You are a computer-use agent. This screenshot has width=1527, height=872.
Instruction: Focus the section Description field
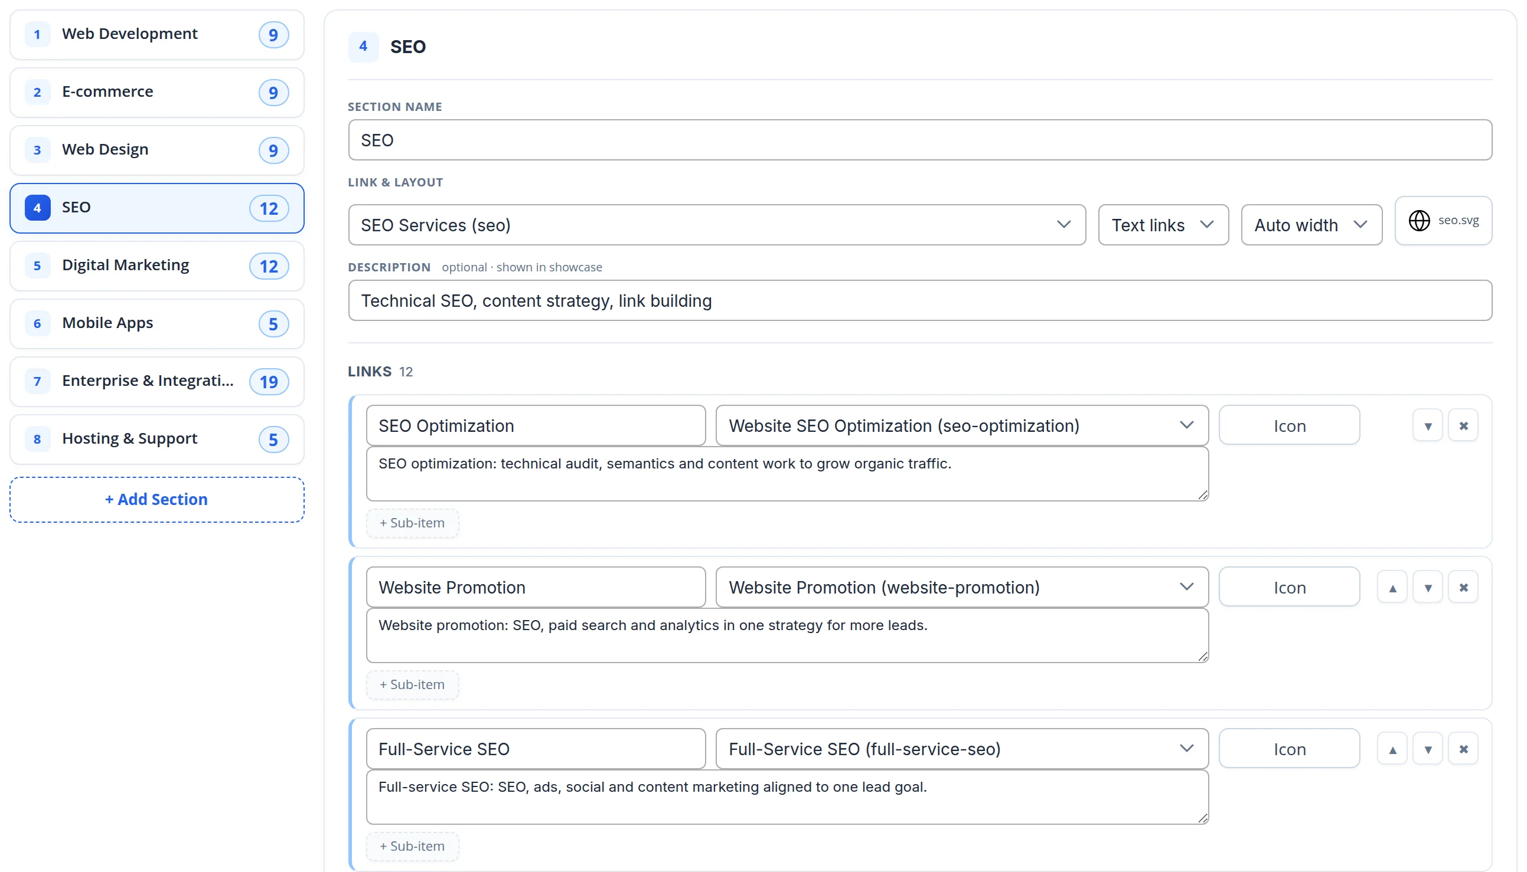pos(920,301)
